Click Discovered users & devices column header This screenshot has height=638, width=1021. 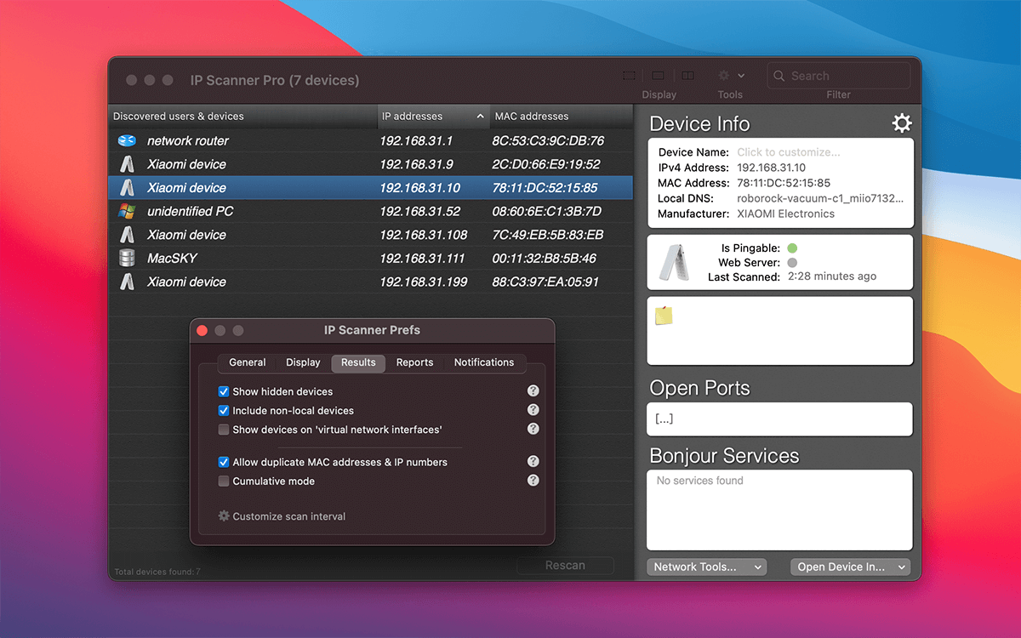[x=244, y=117]
